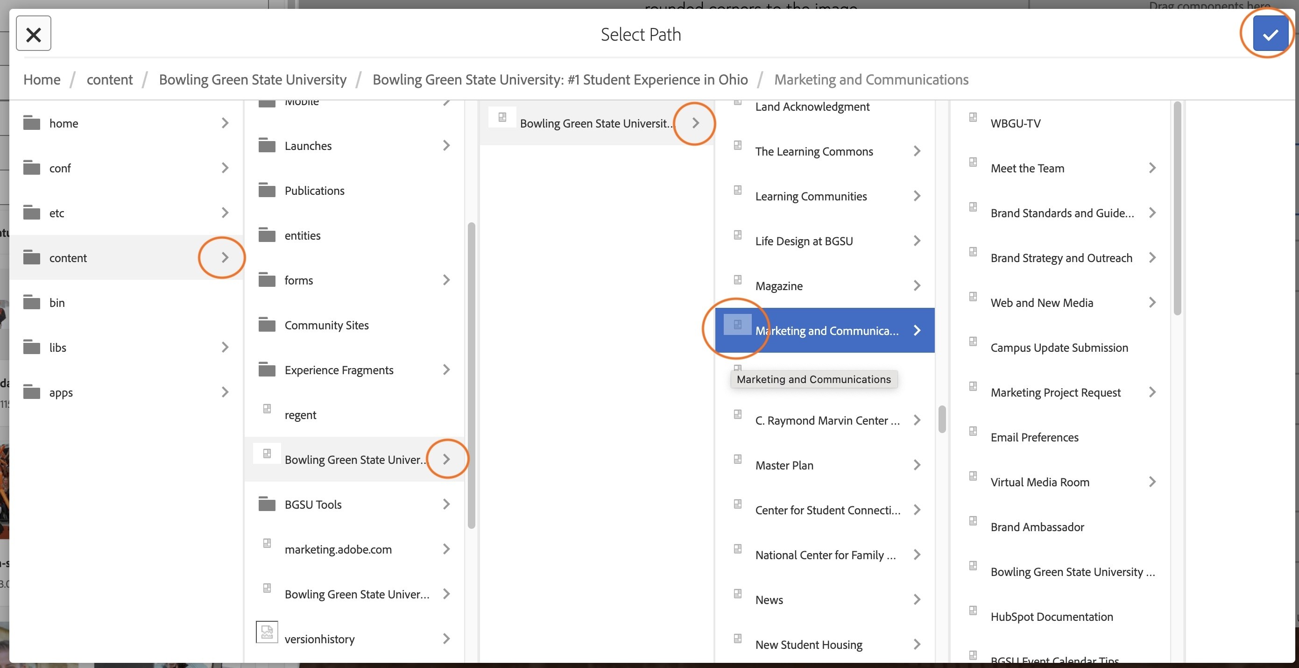Click the Experience Fragments folder icon
Screen dimensions: 1299x668
click(x=267, y=370)
